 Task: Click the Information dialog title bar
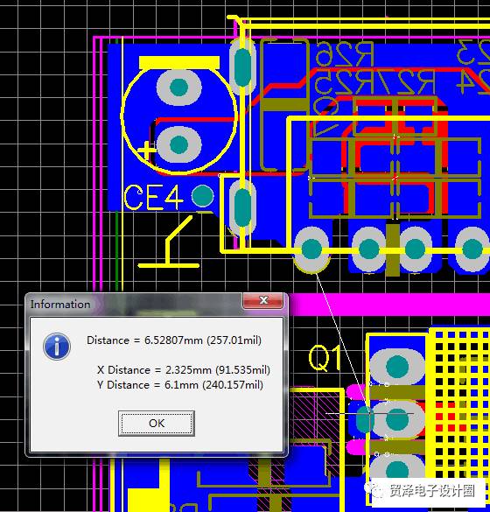[134, 304]
